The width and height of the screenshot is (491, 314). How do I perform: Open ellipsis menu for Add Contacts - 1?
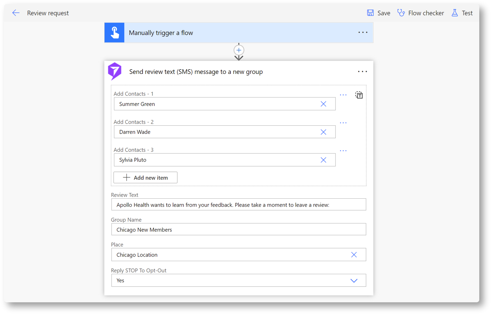click(x=343, y=95)
